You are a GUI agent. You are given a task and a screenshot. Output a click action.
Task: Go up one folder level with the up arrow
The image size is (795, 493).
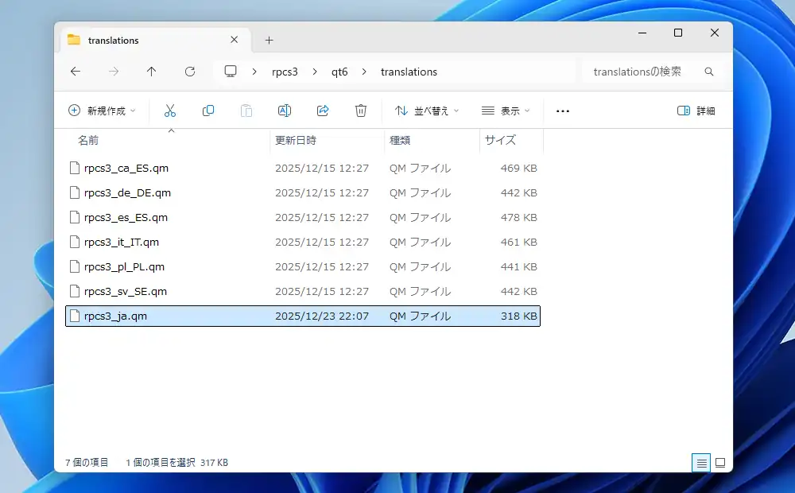[x=151, y=72]
